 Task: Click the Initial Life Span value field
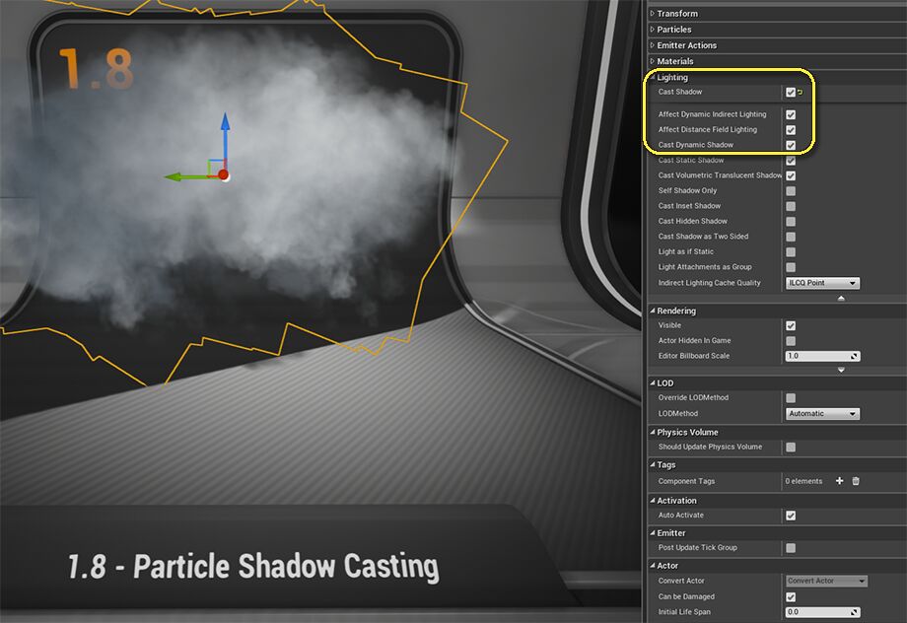817,612
